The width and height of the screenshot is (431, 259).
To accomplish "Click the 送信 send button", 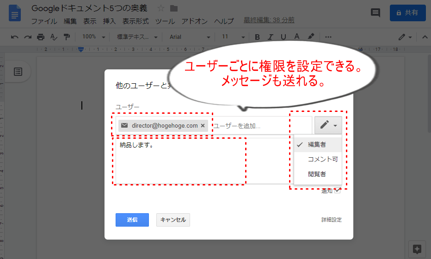I will [x=132, y=220].
